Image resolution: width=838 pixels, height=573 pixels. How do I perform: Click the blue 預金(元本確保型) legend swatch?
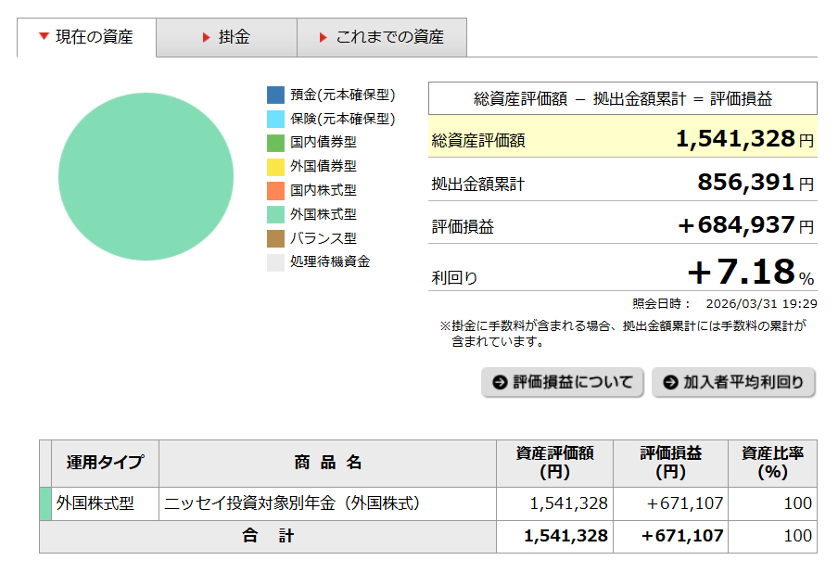(x=275, y=95)
